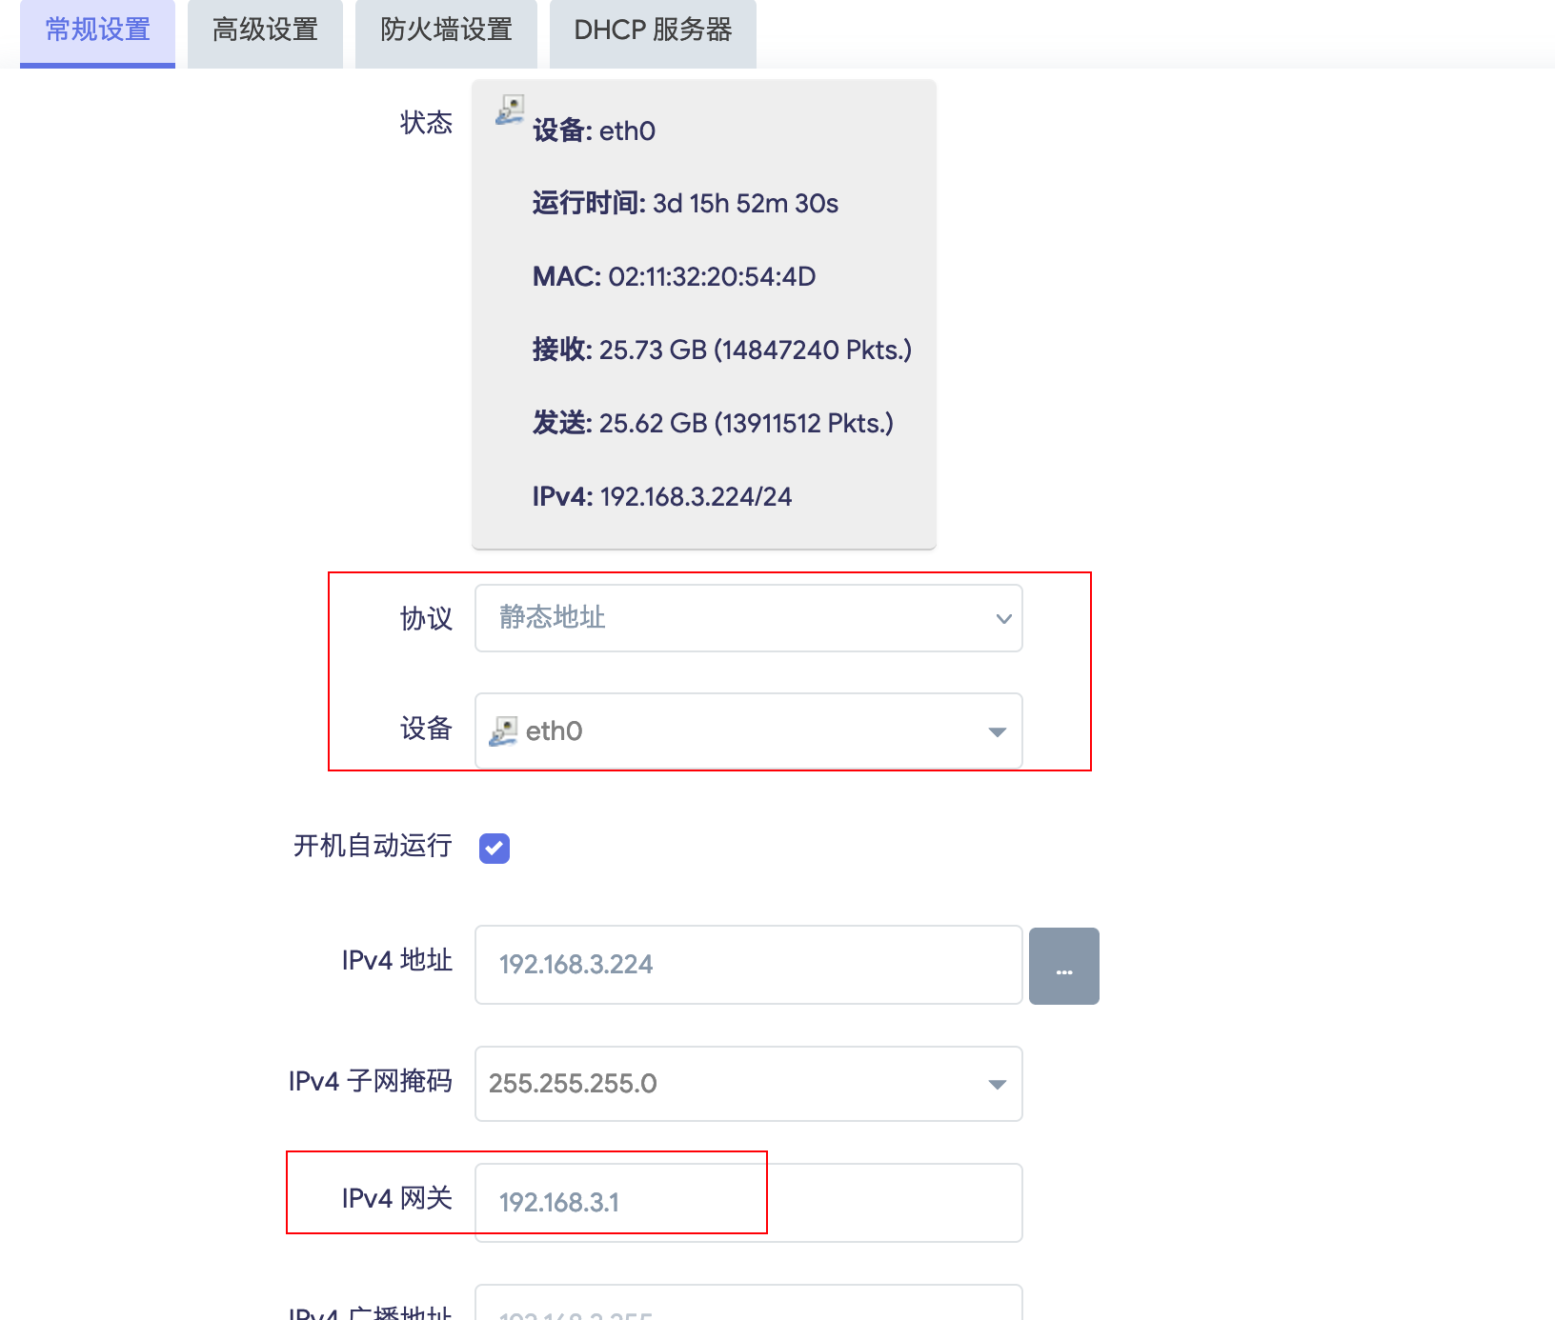Click the MAC address line in status

tap(674, 277)
